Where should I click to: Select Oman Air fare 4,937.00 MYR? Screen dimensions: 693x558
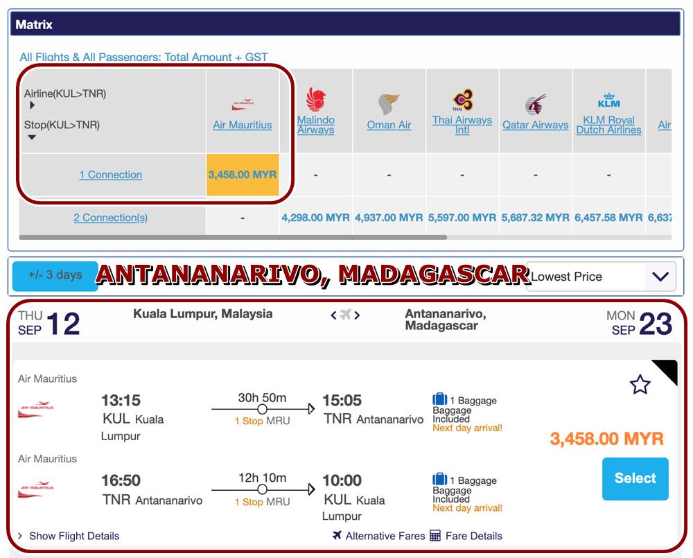[389, 218]
